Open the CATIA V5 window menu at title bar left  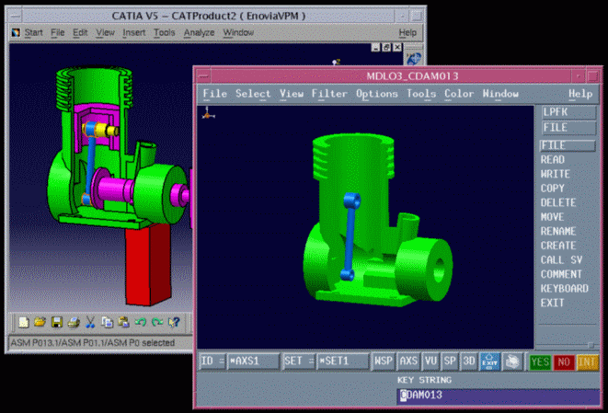15,16
